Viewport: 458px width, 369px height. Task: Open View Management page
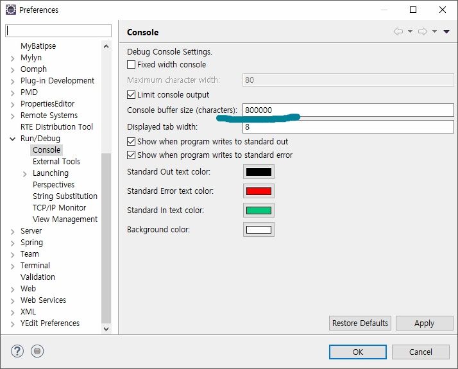tap(65, 219)
